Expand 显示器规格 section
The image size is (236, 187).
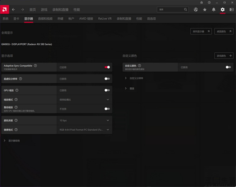(x=12, y=141)
